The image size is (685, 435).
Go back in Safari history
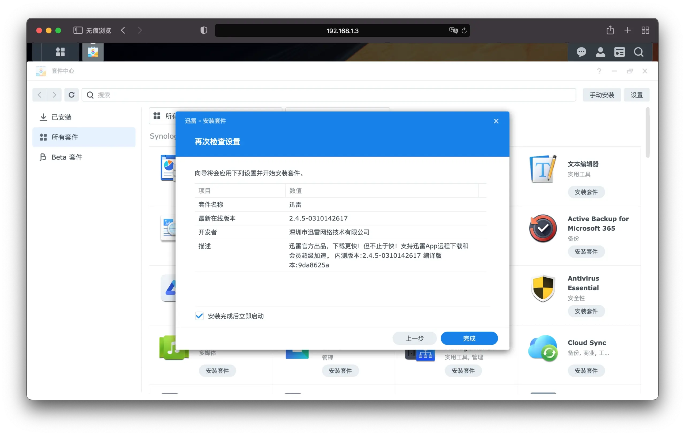123,30
